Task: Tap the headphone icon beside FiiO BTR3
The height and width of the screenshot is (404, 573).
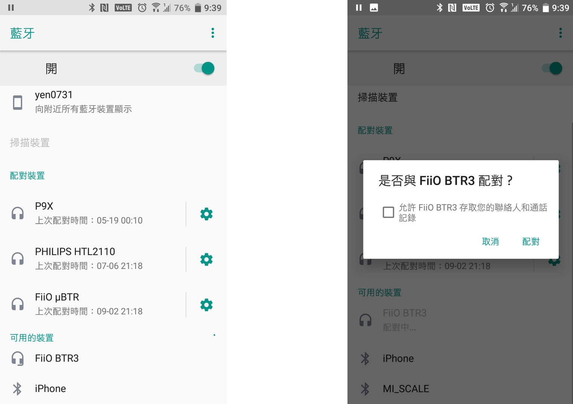Action: tap(18, 358)
